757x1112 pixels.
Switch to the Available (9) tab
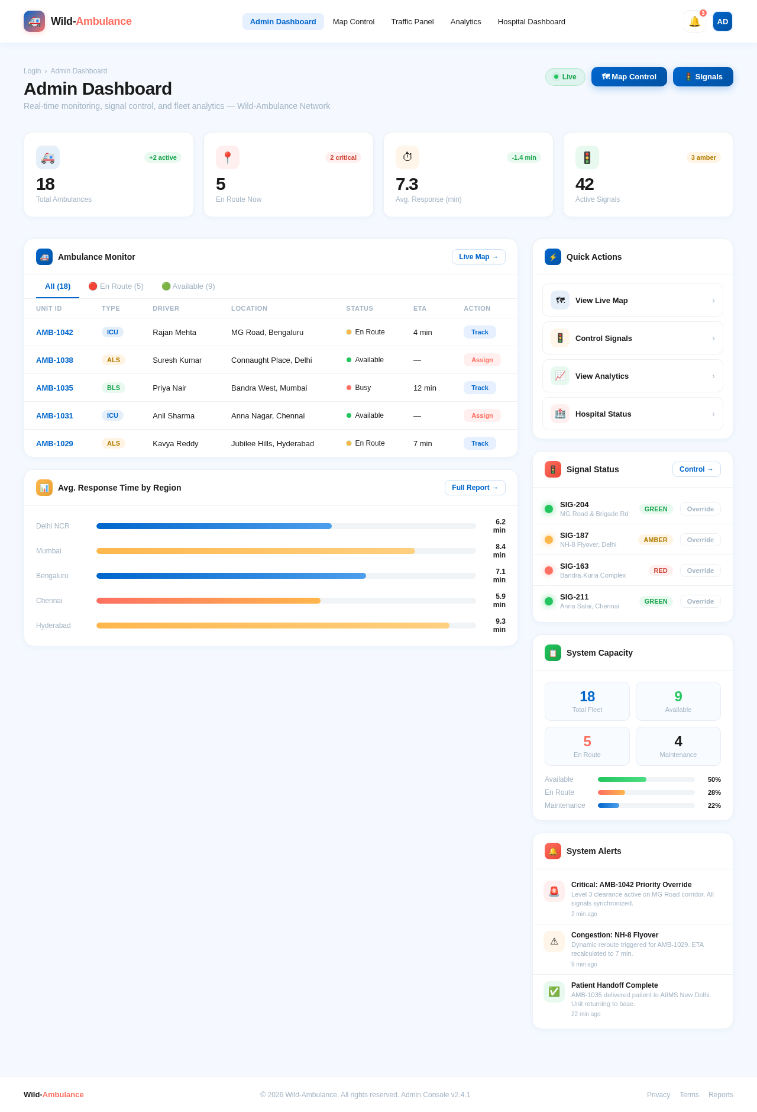[x=188, y=286]
